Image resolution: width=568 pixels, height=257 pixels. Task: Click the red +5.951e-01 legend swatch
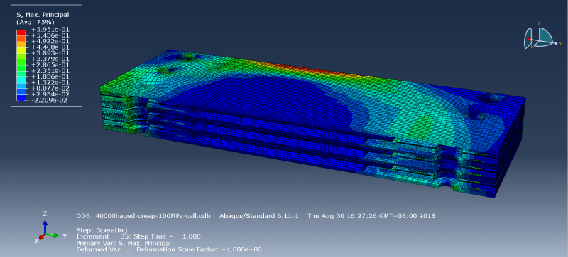coord(21,33)
